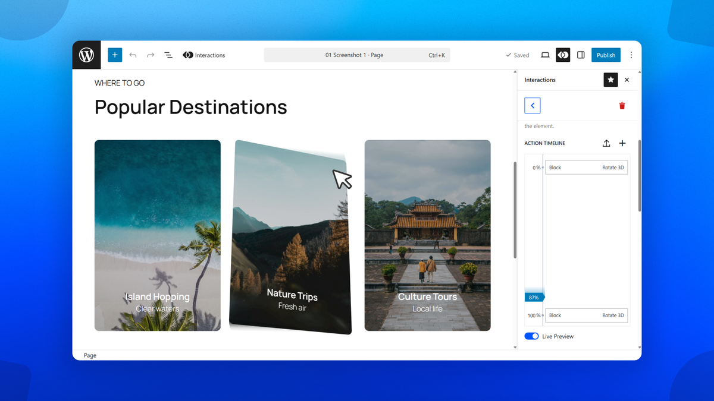Open the block inserter with the plus icon

(114, 55)
